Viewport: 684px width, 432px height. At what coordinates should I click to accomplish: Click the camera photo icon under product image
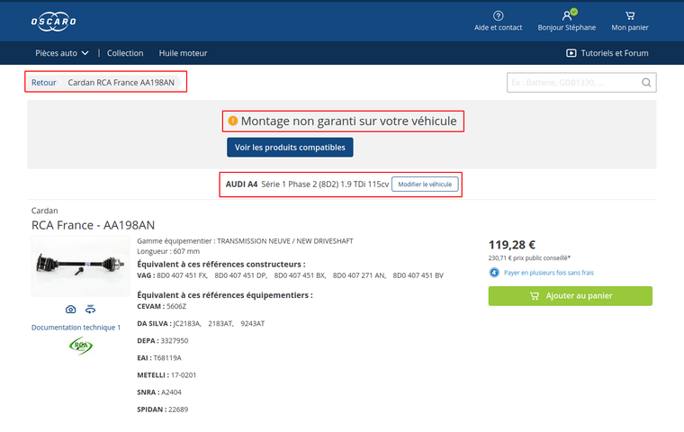tap(71, 310)
